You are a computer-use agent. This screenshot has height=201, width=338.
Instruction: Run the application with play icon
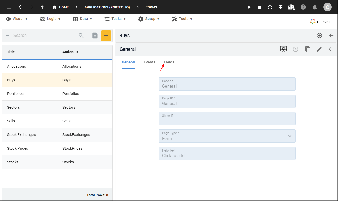pos(249,7)
